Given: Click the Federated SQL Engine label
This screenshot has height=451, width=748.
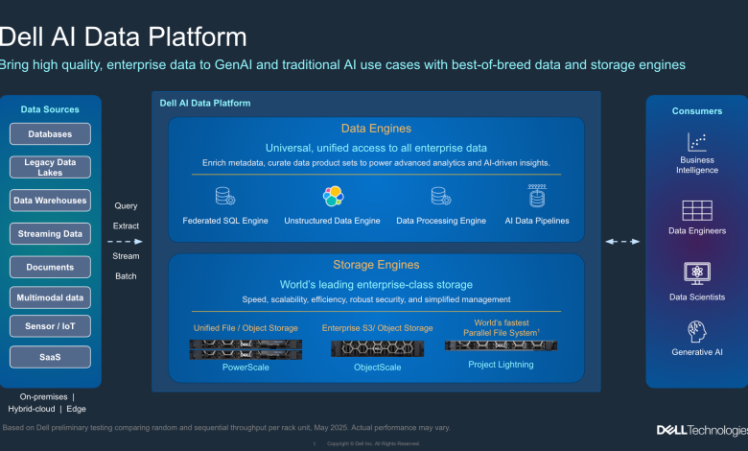Looking at the screenshot, I should pos(225,221).
